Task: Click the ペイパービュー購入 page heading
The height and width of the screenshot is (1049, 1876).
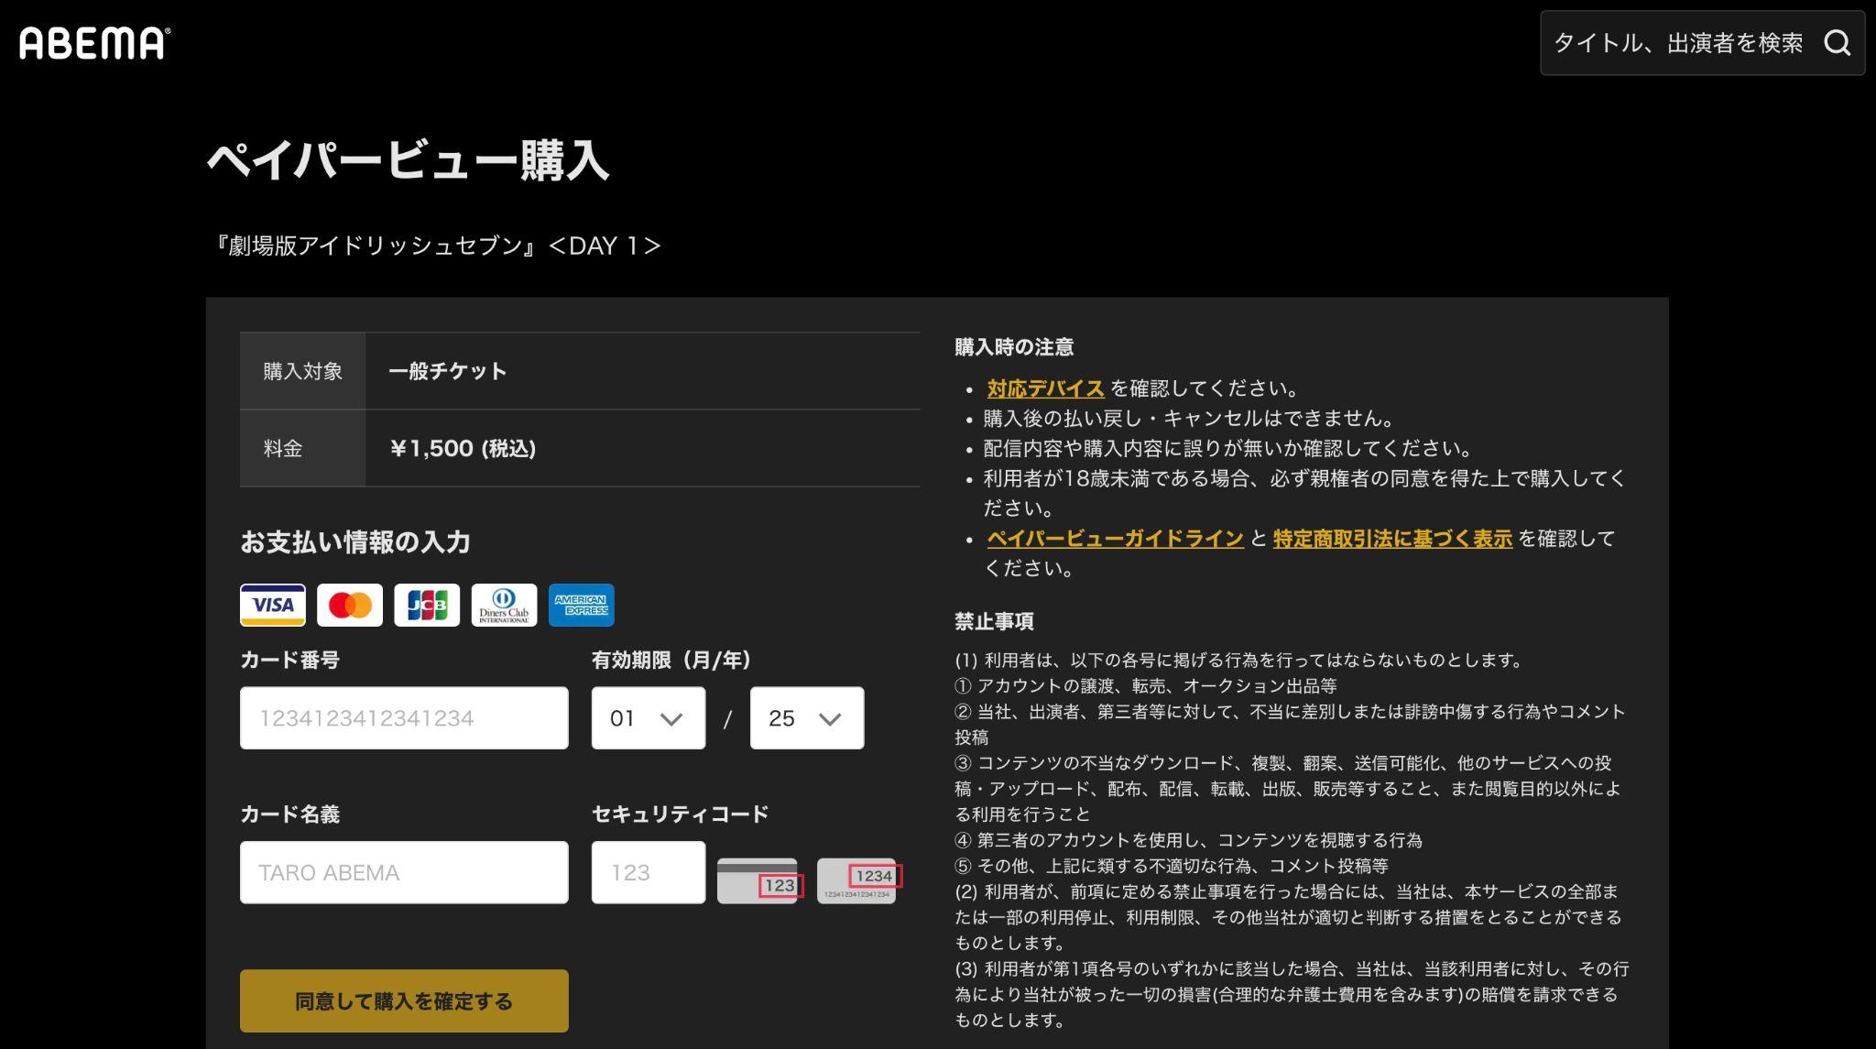Action: tap(408, 160)
